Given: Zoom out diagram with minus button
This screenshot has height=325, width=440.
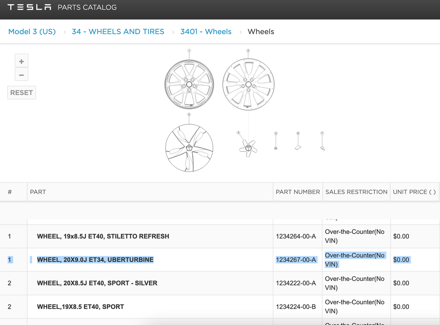Looking at the screenshot, I should [22, 74].
